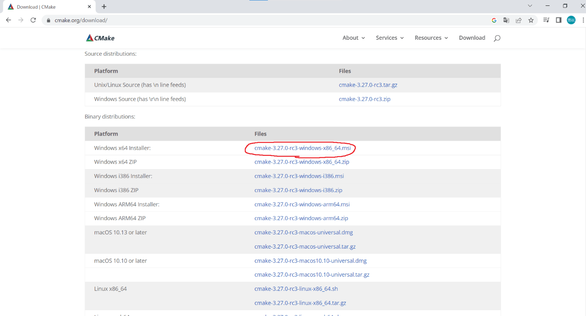The image size is (586, 316).
Task: Select 'Windows ARM64 Installer:' text
Action: [x=127, y=204]
